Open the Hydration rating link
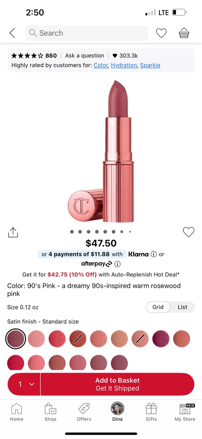 (124, 65)
